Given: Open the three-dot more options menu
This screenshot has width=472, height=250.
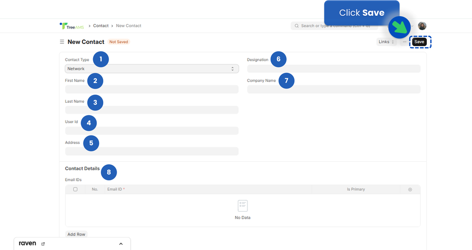Looking at the screenshot, I should pyautogui.click(x=405, y=42).
